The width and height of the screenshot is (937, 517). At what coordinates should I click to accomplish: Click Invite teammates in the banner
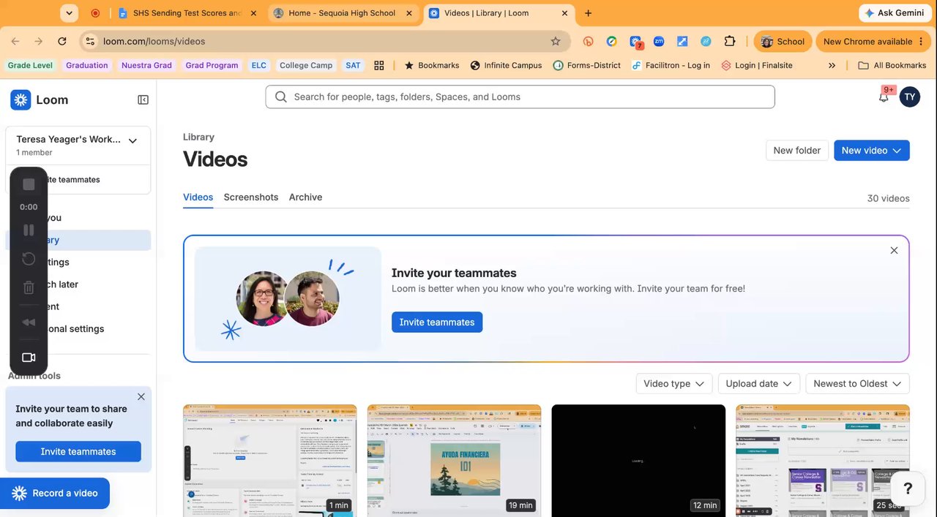[x=437, y=322]
